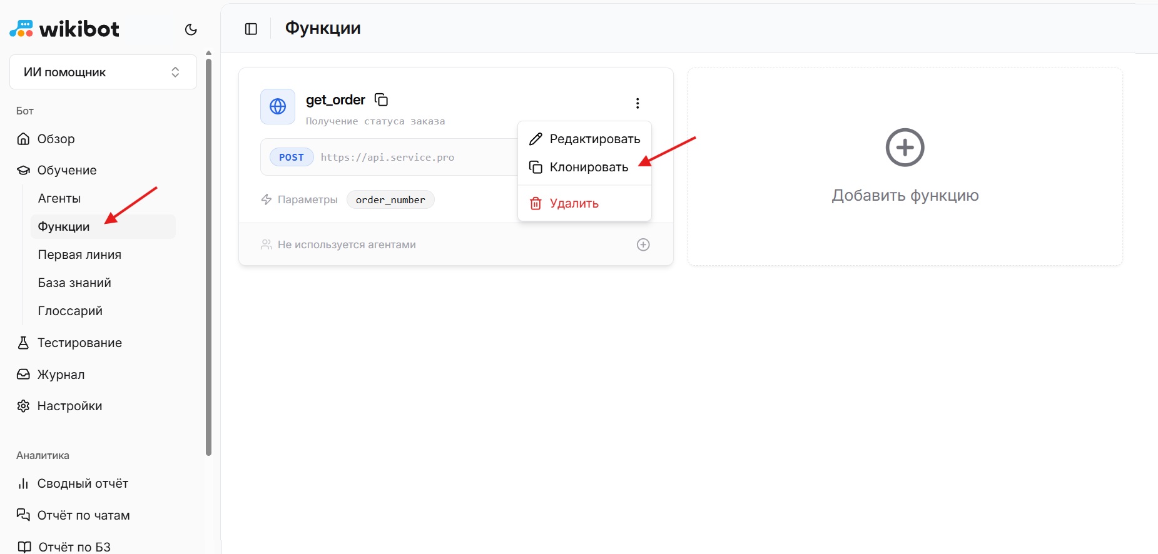Toggle dark mode moon icon
The width and height of the screenshot is (1158, 554).
point(191,29)
